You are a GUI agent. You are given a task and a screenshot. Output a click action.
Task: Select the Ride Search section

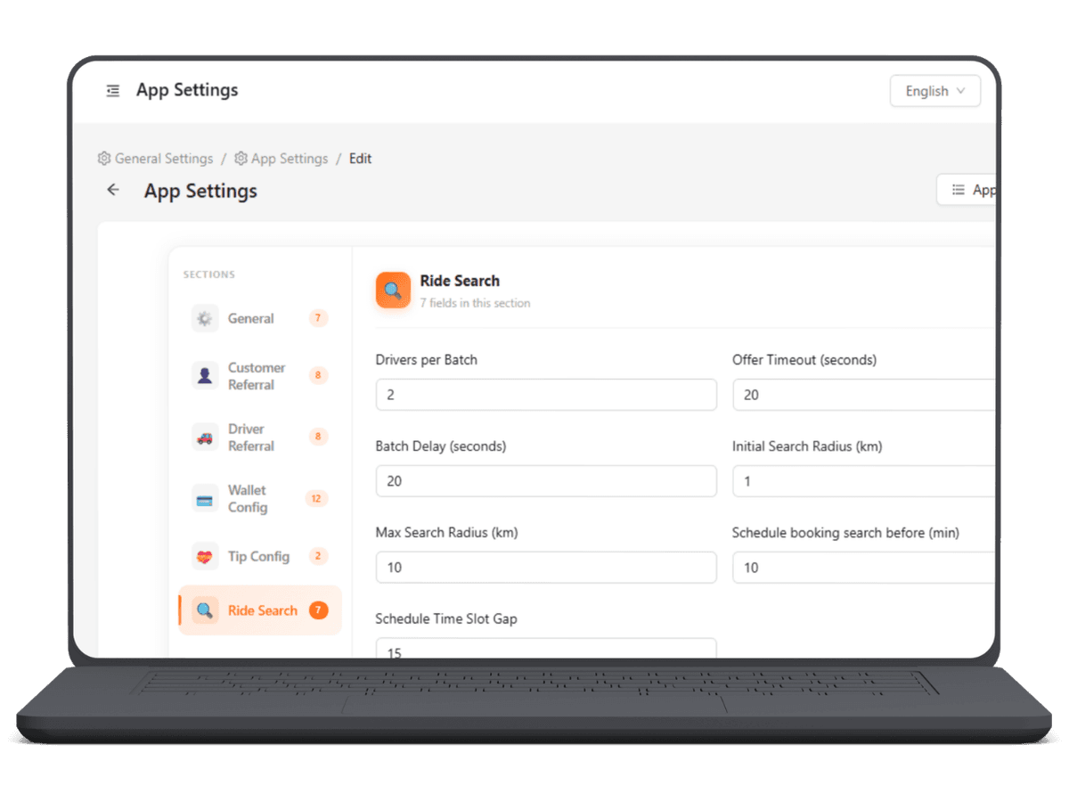coord(260,610)
